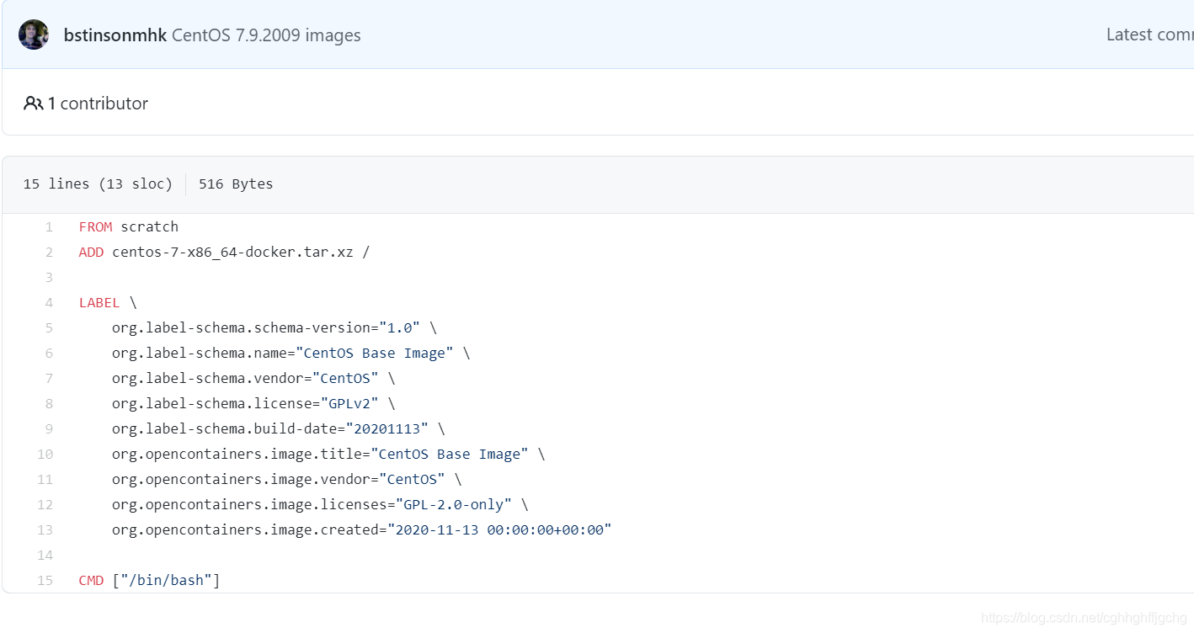Select line number 2
Viewport: 1194px width, 633px height.
pyautogui.click(x=49, y=252)
